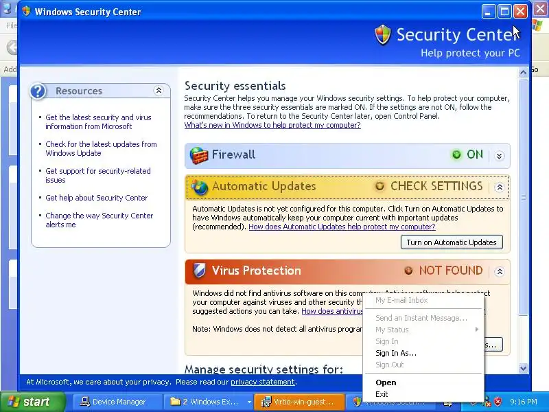Collapse the Automatic Updates section
549x412 pixels.
(500, 187)
